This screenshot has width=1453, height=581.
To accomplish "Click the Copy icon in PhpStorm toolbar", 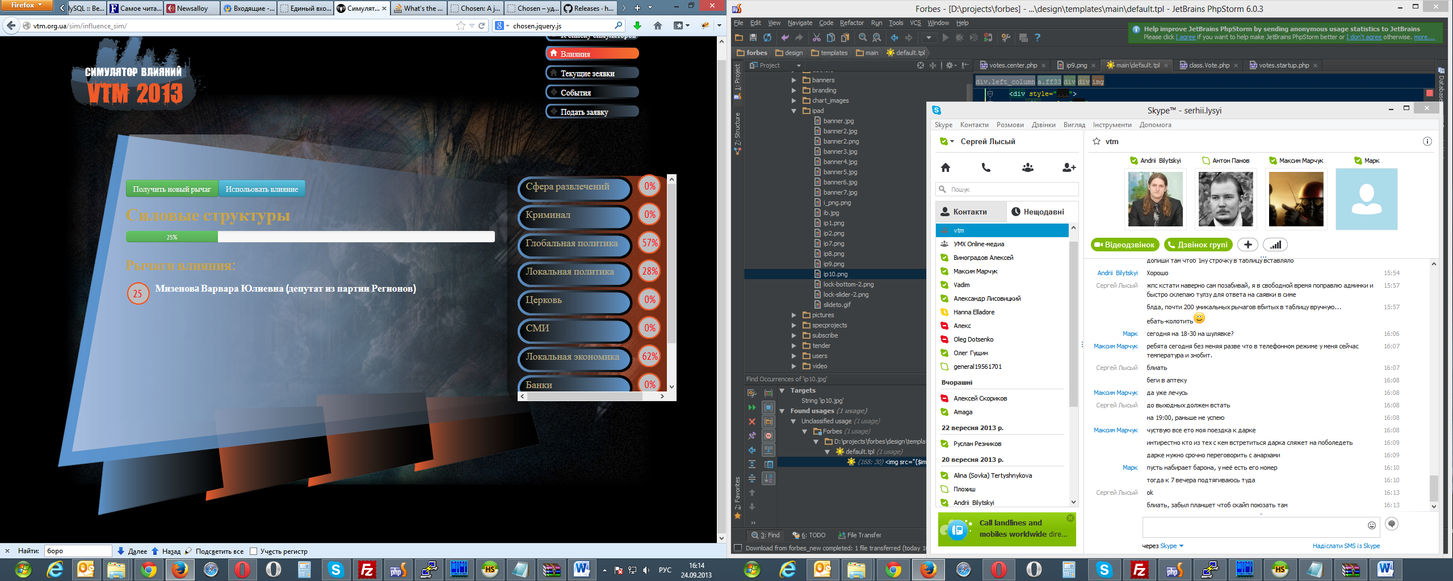I will pyautogui.click(x=831, y=37).
